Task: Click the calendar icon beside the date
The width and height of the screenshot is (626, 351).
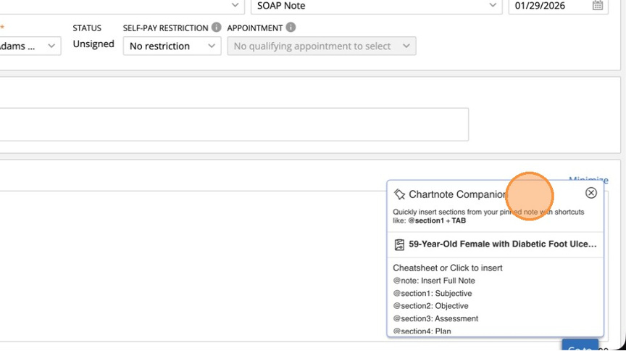Action: [x=598, y=6]
